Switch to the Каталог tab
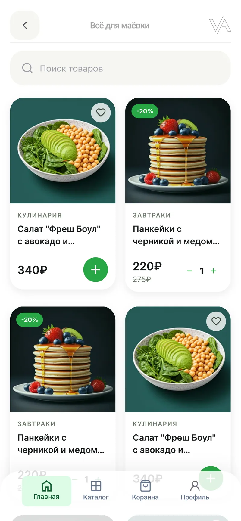241x521 pixels. click(x=96, y=491)
